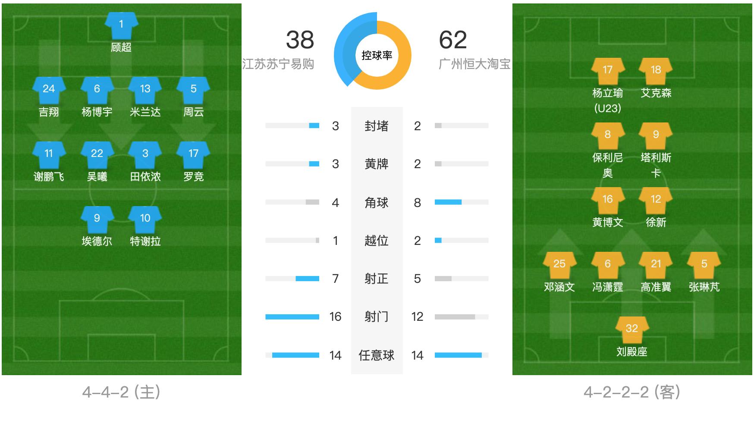This screenshot has width=754, height=426.
Task: Click the 江苏苏宁易购 team name
Action: pyautogui.click(x=278, y=64)
